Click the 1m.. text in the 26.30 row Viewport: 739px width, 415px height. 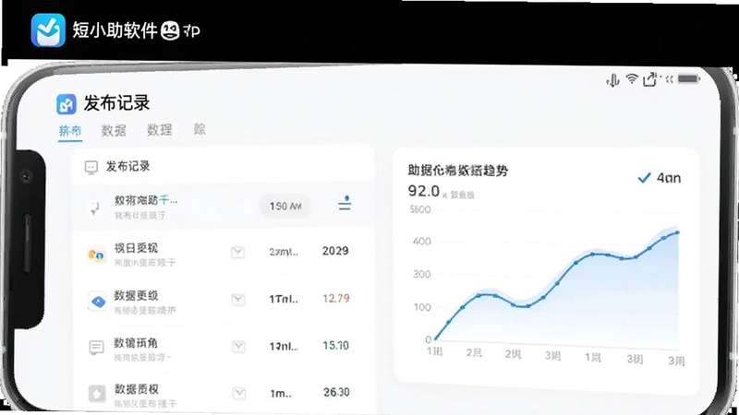click(281, 394)
